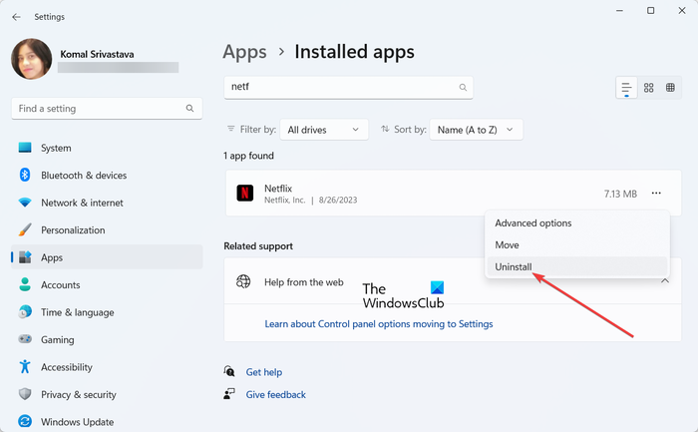Open the three-dot menu for Netflix

[655, 194]
